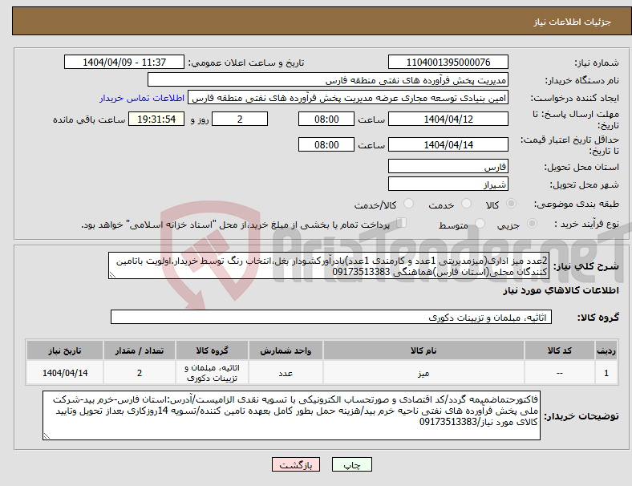Click the ردیف column header
Screen dimensions: 632x486
tap(606, 350)
